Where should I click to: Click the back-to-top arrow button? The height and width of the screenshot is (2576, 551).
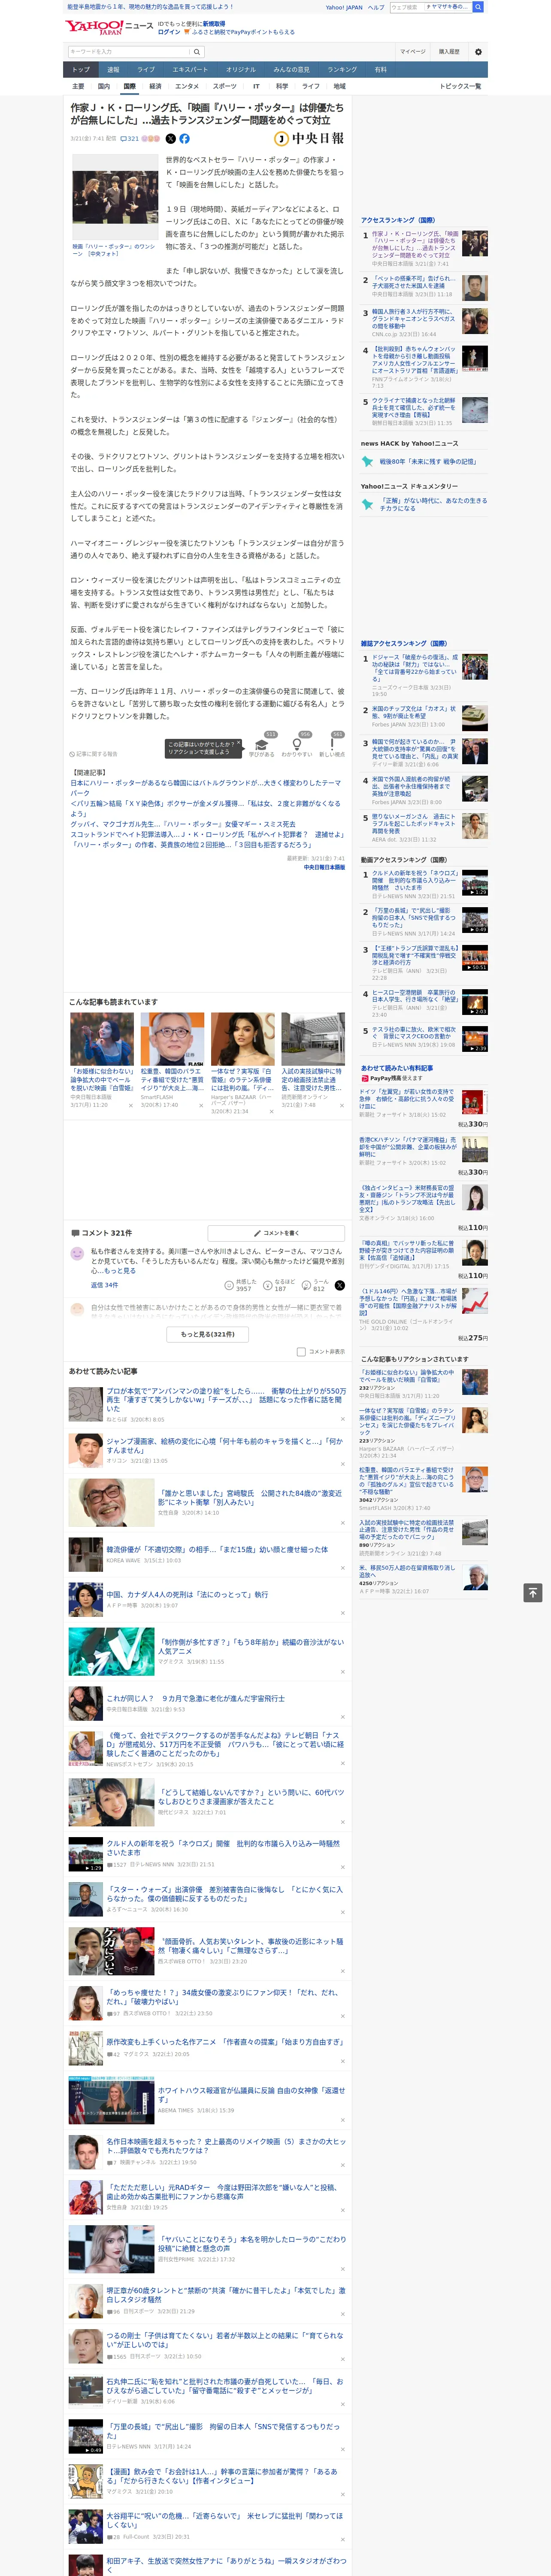coord(533,1592)
